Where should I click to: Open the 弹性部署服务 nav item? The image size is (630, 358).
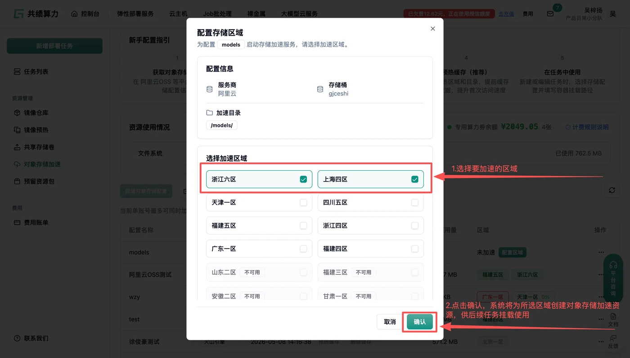135,14
